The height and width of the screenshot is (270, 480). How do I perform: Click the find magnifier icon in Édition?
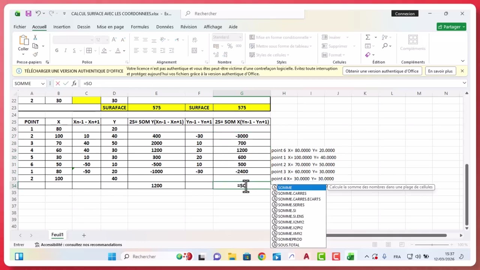(385, 46)
